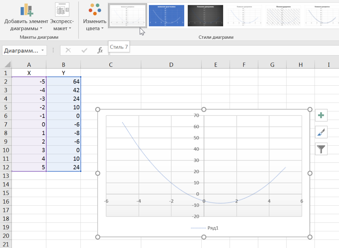The image size is (339, 248).
Task: Click the Стили диаграмм group label
Action: (x=216, y=37)
